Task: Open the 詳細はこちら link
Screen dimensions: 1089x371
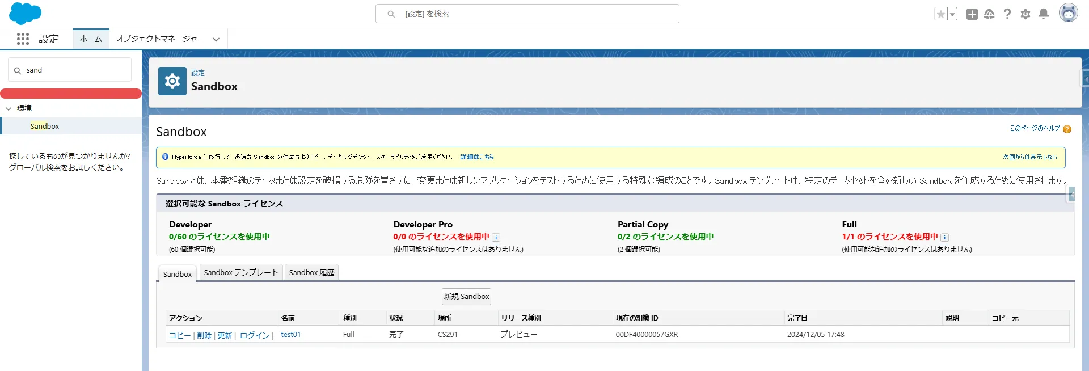Action: (x=477, y=157)
